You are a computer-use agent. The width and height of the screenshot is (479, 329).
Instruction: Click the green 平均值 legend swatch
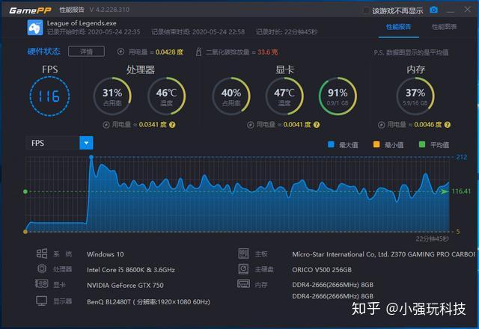422,144
